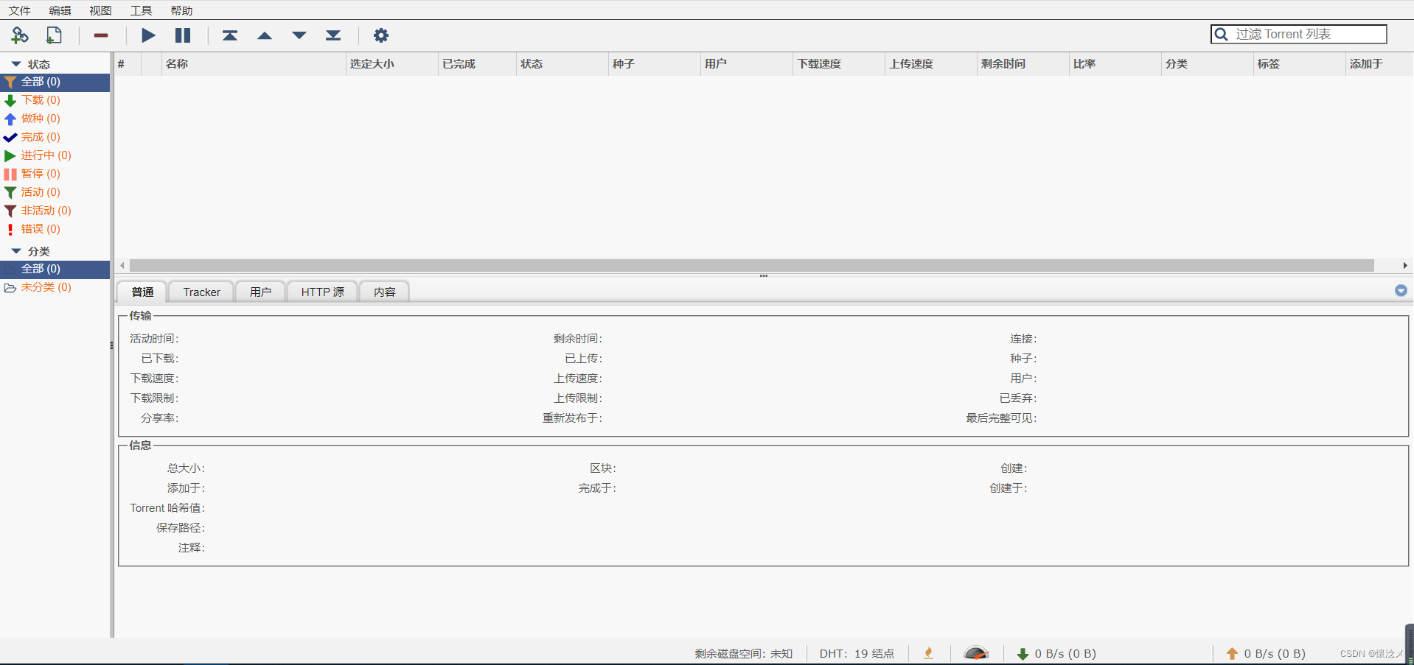Select the 活动 (0) filter
Viewport: 1414px width, 665px height.
[55, 192]
